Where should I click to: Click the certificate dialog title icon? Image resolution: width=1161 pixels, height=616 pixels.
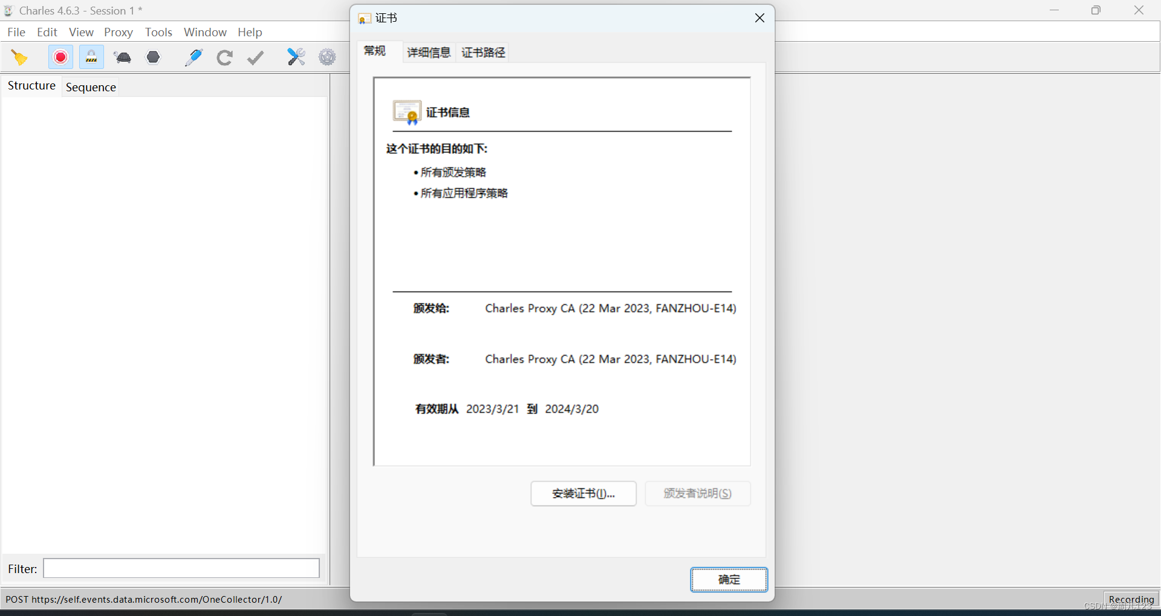click(x=364, y=19)
